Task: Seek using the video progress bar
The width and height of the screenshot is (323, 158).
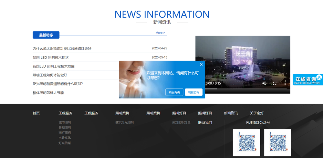Action: coord(245,89)
